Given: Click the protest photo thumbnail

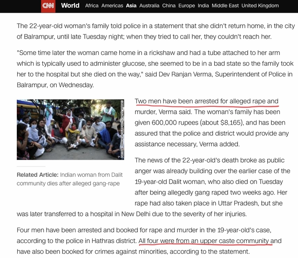Looking at the screenshot, I should (68, 129).
